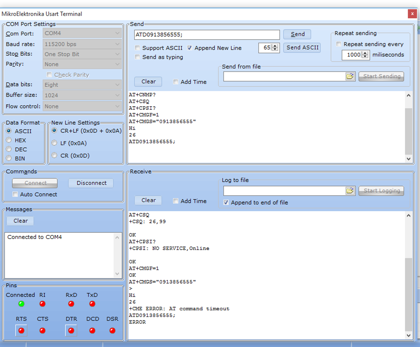Select HEX data format
420x347 pixels.
tap(9, 140)
